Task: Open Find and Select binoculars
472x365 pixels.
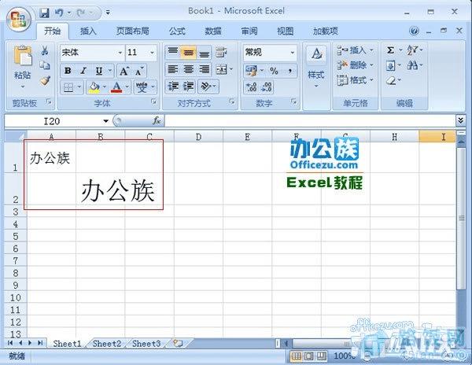Action: 412,65
